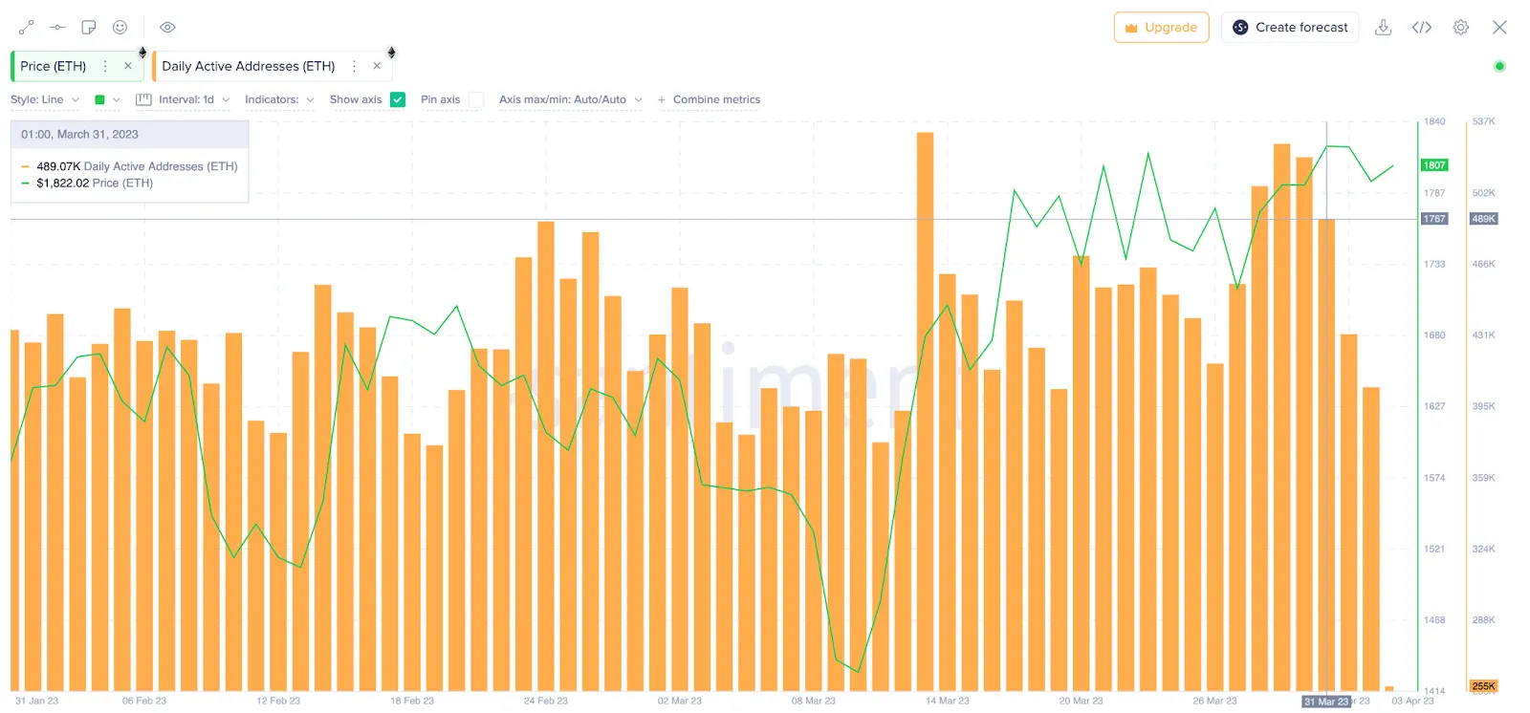The height and width of the screenshot is (713, 1530).
Task: Toggle chart visibility with the eye icon
Action: pyautogui.click(x=167, y=28)
